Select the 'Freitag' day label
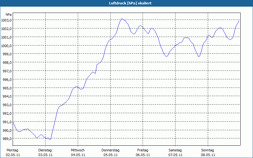253x158 pixels. [143, 150]
